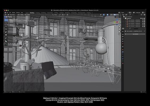Open the Scene properties tab
This screenshot has width=150, height=106.
[123, 41]
